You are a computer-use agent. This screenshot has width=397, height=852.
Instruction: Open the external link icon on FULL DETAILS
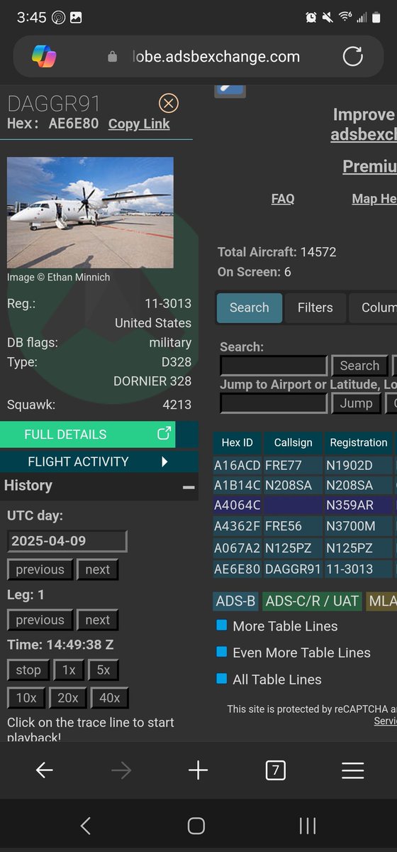coord(164,434)
